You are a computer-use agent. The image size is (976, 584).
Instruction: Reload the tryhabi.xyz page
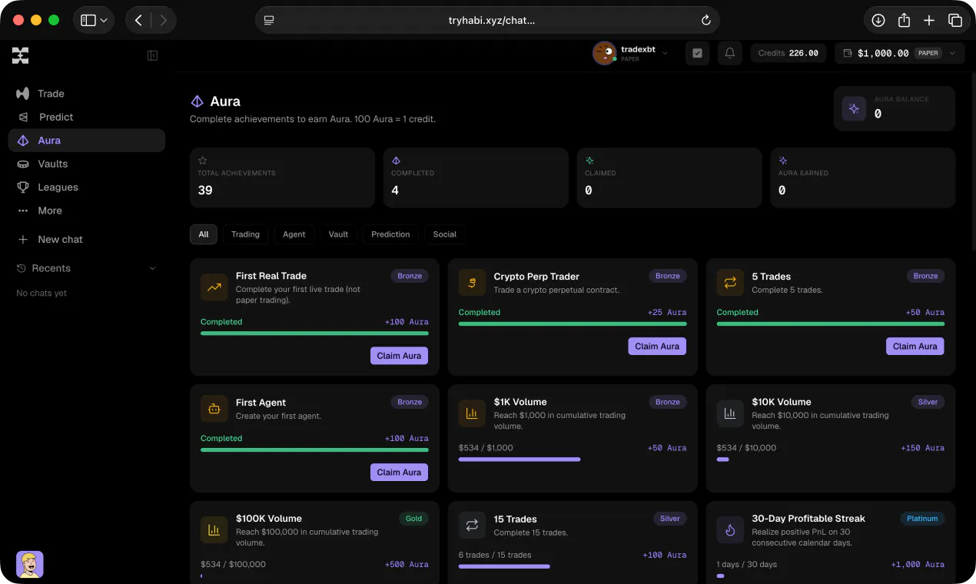tap(705, 20)
